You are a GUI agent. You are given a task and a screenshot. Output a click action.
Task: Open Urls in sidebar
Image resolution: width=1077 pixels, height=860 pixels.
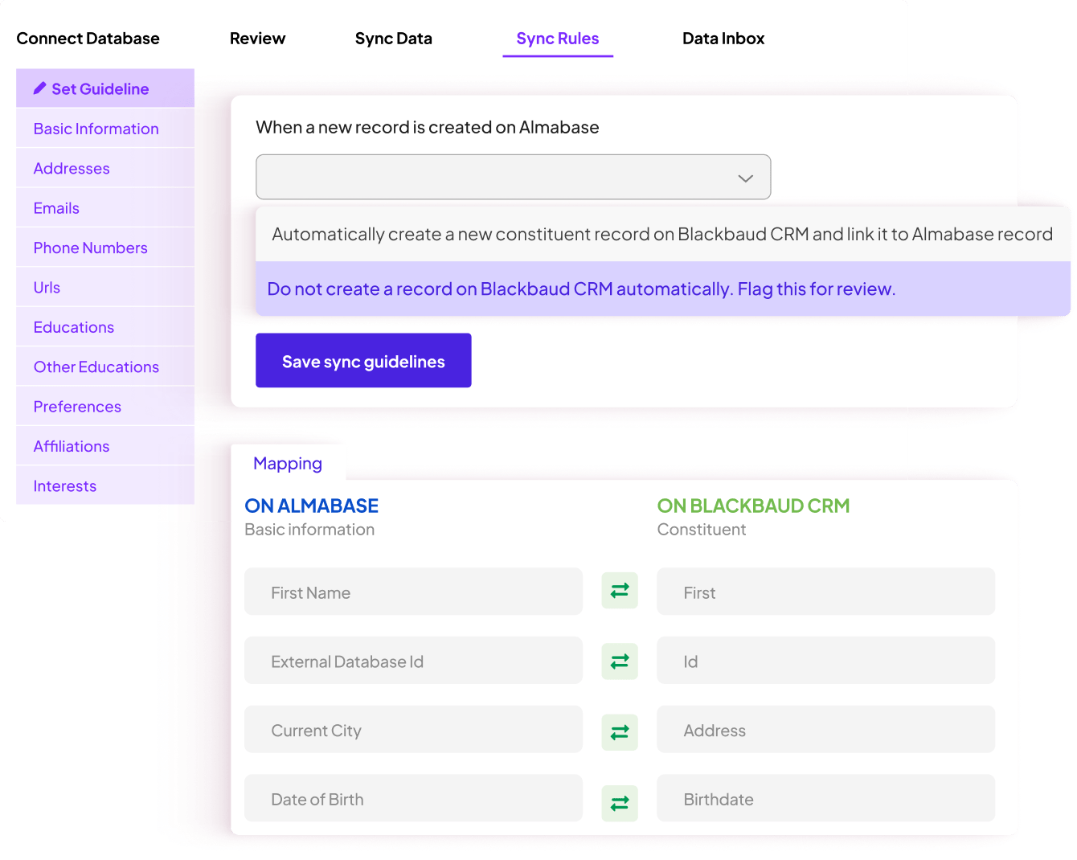point(105,287)
